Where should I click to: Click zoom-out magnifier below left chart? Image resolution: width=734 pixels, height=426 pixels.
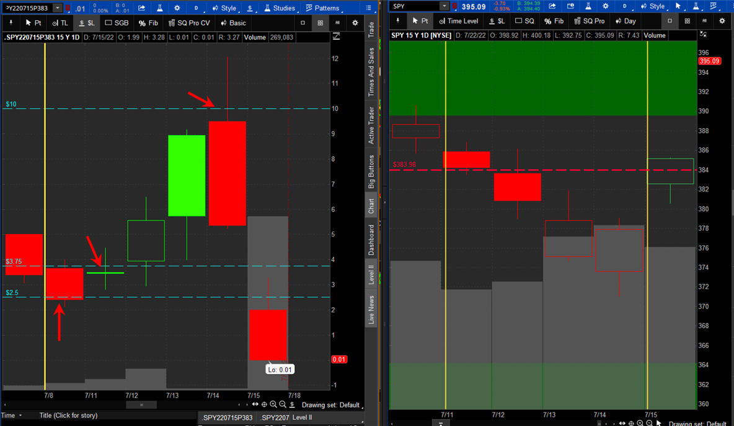(x=283, y=404)
